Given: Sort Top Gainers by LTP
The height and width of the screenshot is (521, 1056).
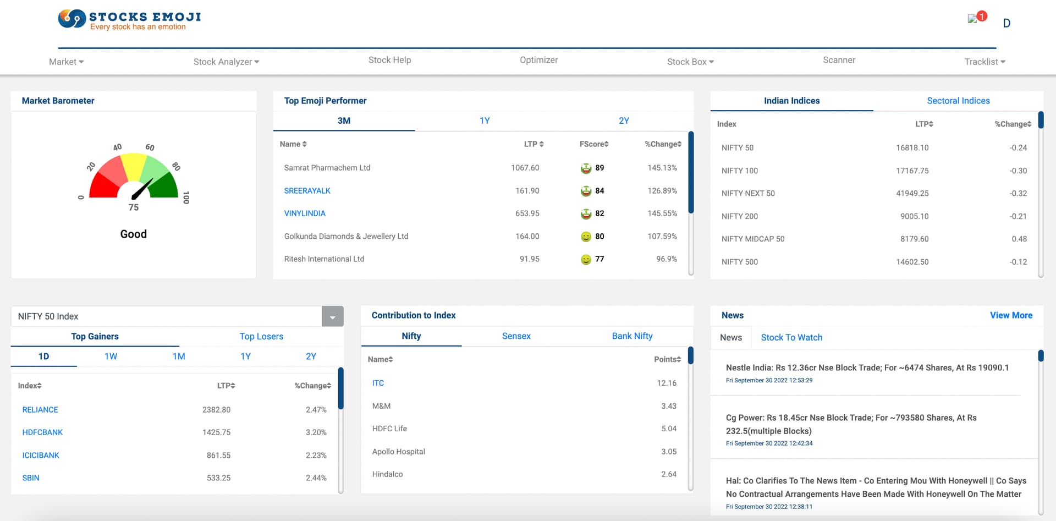Looking at the screenshot, I should coord(226,386).
